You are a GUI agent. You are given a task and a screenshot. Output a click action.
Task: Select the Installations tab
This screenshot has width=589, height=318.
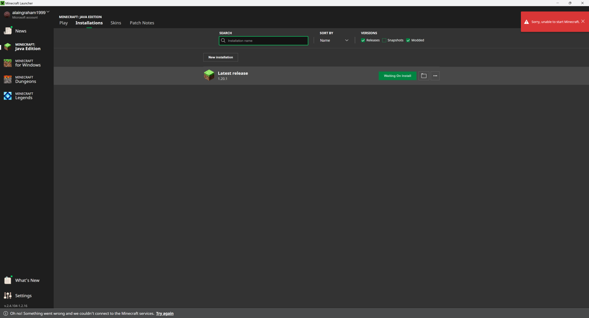pyautogui.click(x=89, y=23)
